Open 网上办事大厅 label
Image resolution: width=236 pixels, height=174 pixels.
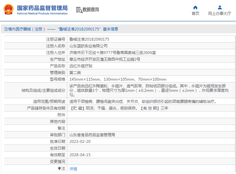click(x=219, y=14)
